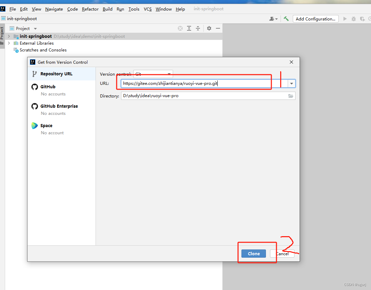Open the Run menu
371x290 pixels.
click(x=120, y=9)
